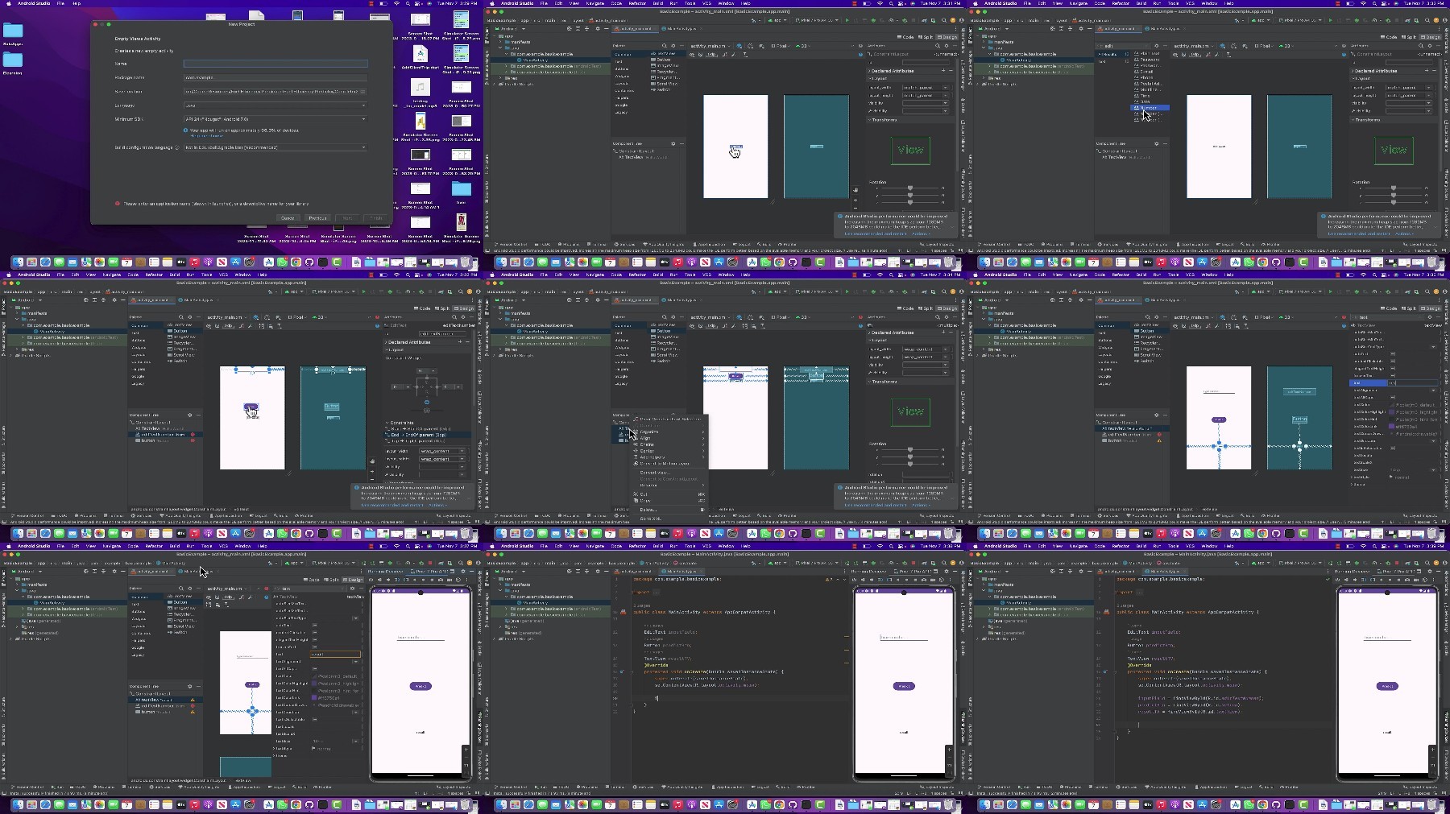
Task: Choose Chains in the component tree context menu
Action: [x=669, y=444]
